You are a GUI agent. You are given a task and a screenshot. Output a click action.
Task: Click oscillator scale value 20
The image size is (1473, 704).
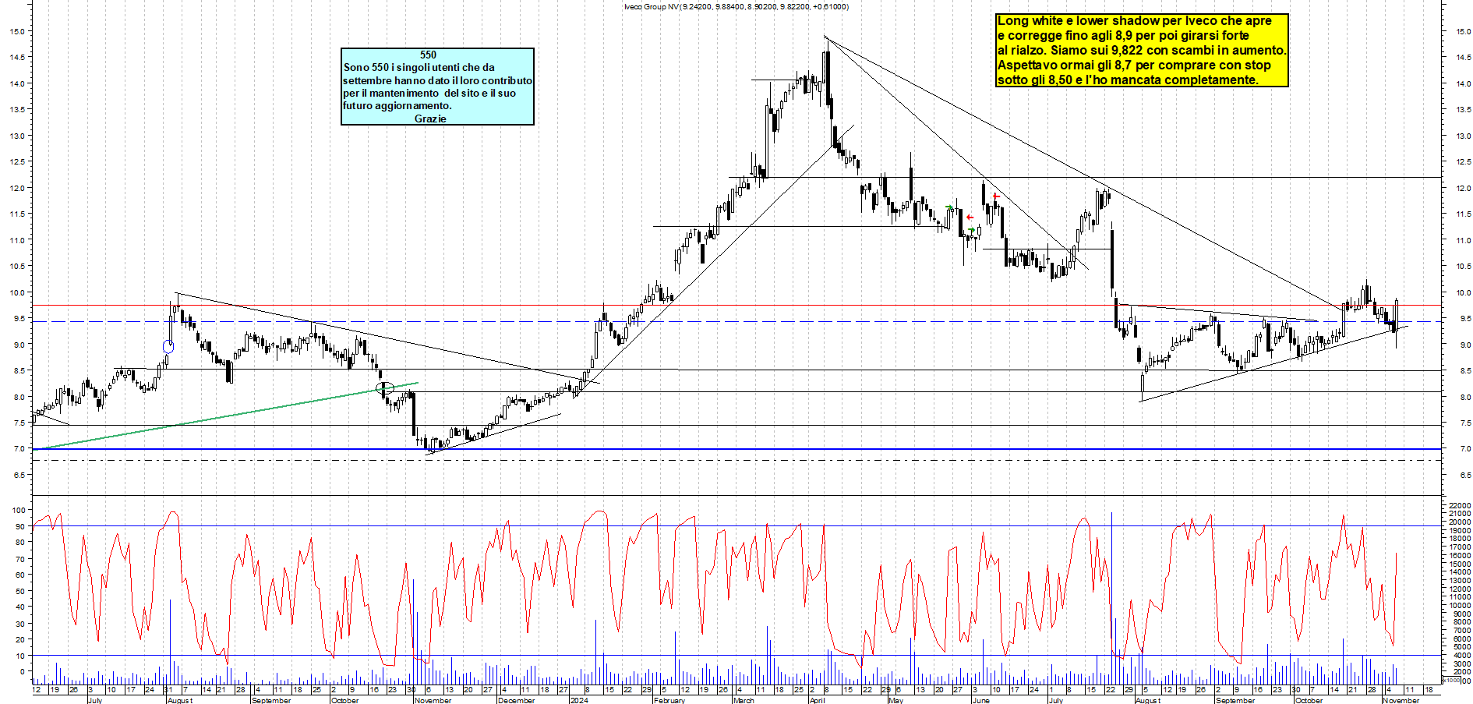20,639
